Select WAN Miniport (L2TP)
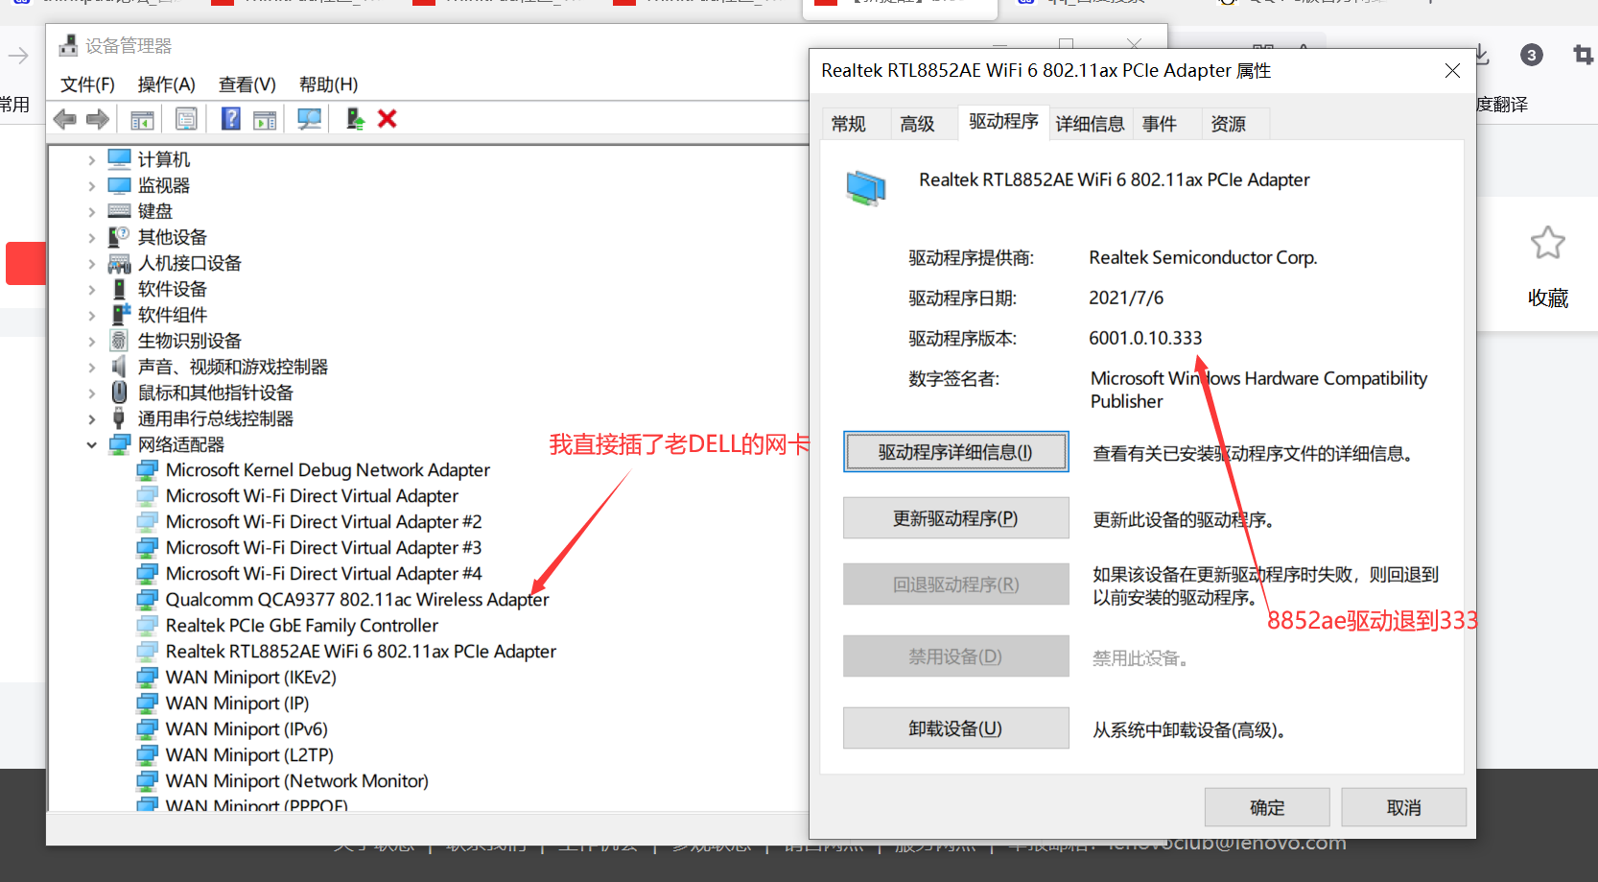The image size is (1598, 882). pyautogui.click(x=249, y=755)
